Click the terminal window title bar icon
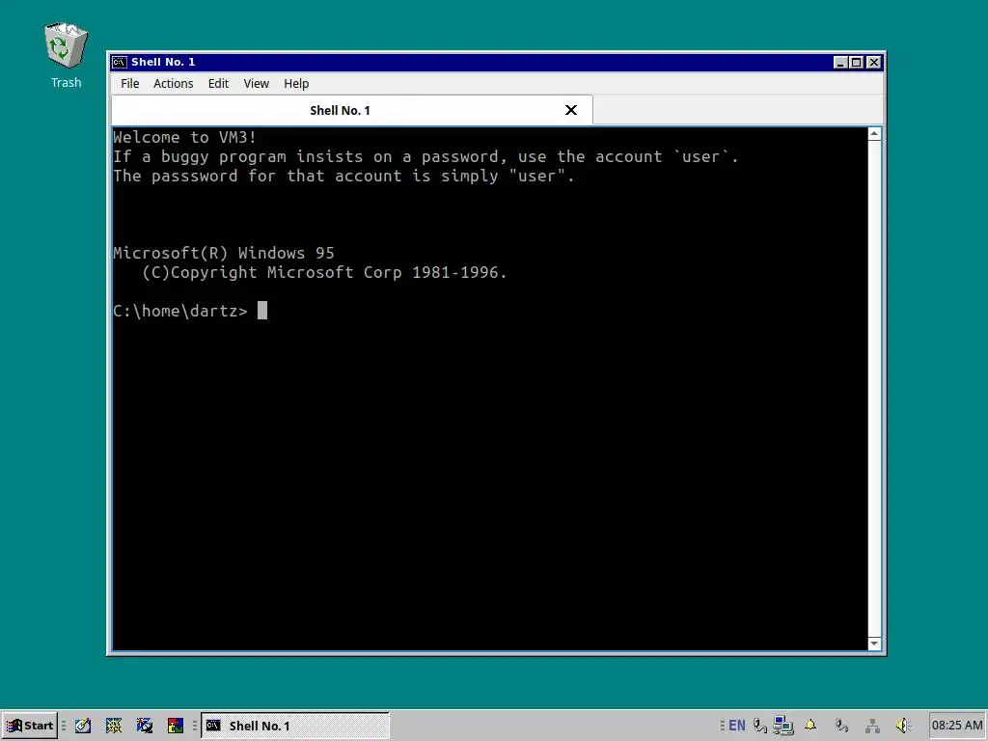988x741 pixels. 119,62
